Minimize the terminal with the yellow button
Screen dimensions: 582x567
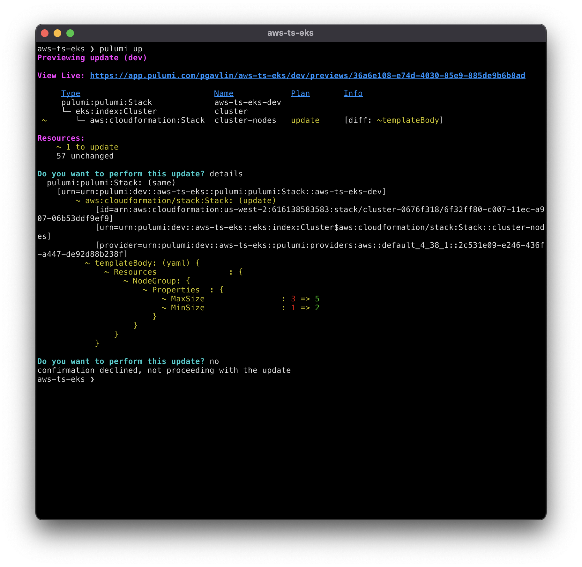click(x=57, y=33)
